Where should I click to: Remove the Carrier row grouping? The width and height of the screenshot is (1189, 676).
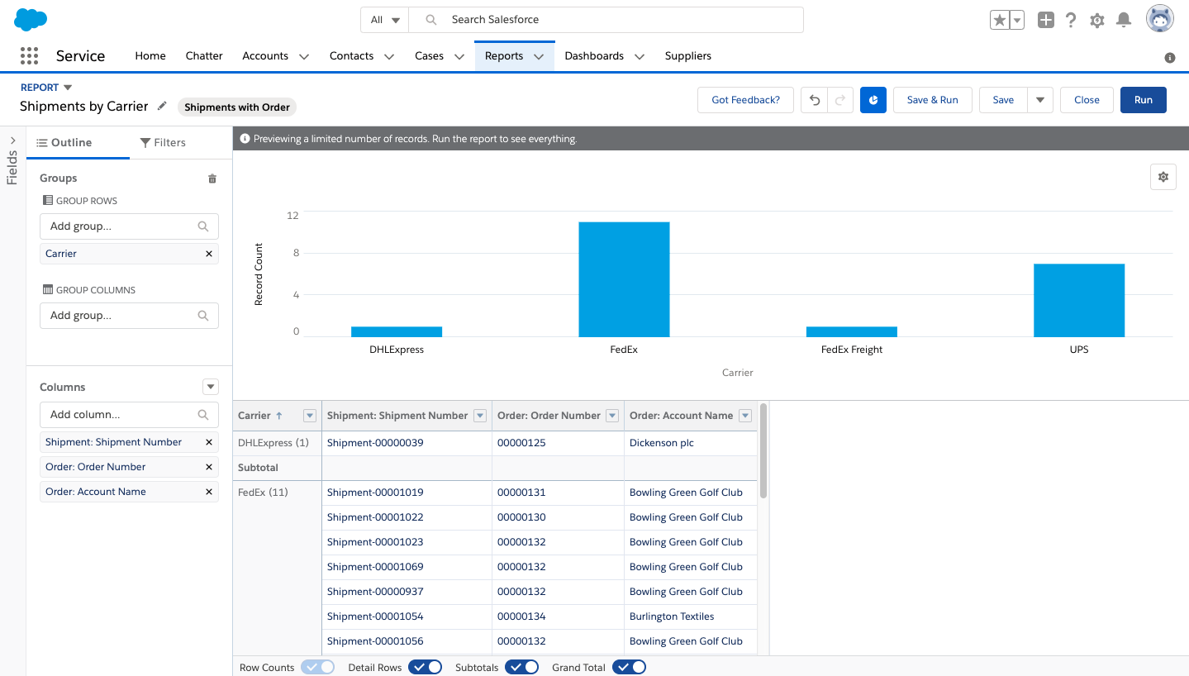coord(209,254)
